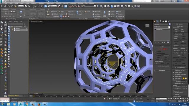Click Repeat in the Edit ribbon panel
This screenshot has height=106, width=189.
[54, 12]
